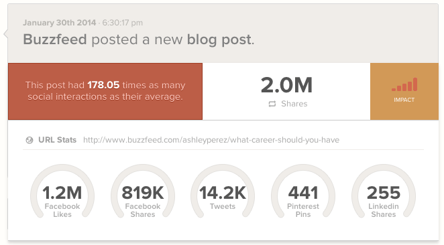Open the buzzfeed.com what-career-should-you-have URL

211,140
